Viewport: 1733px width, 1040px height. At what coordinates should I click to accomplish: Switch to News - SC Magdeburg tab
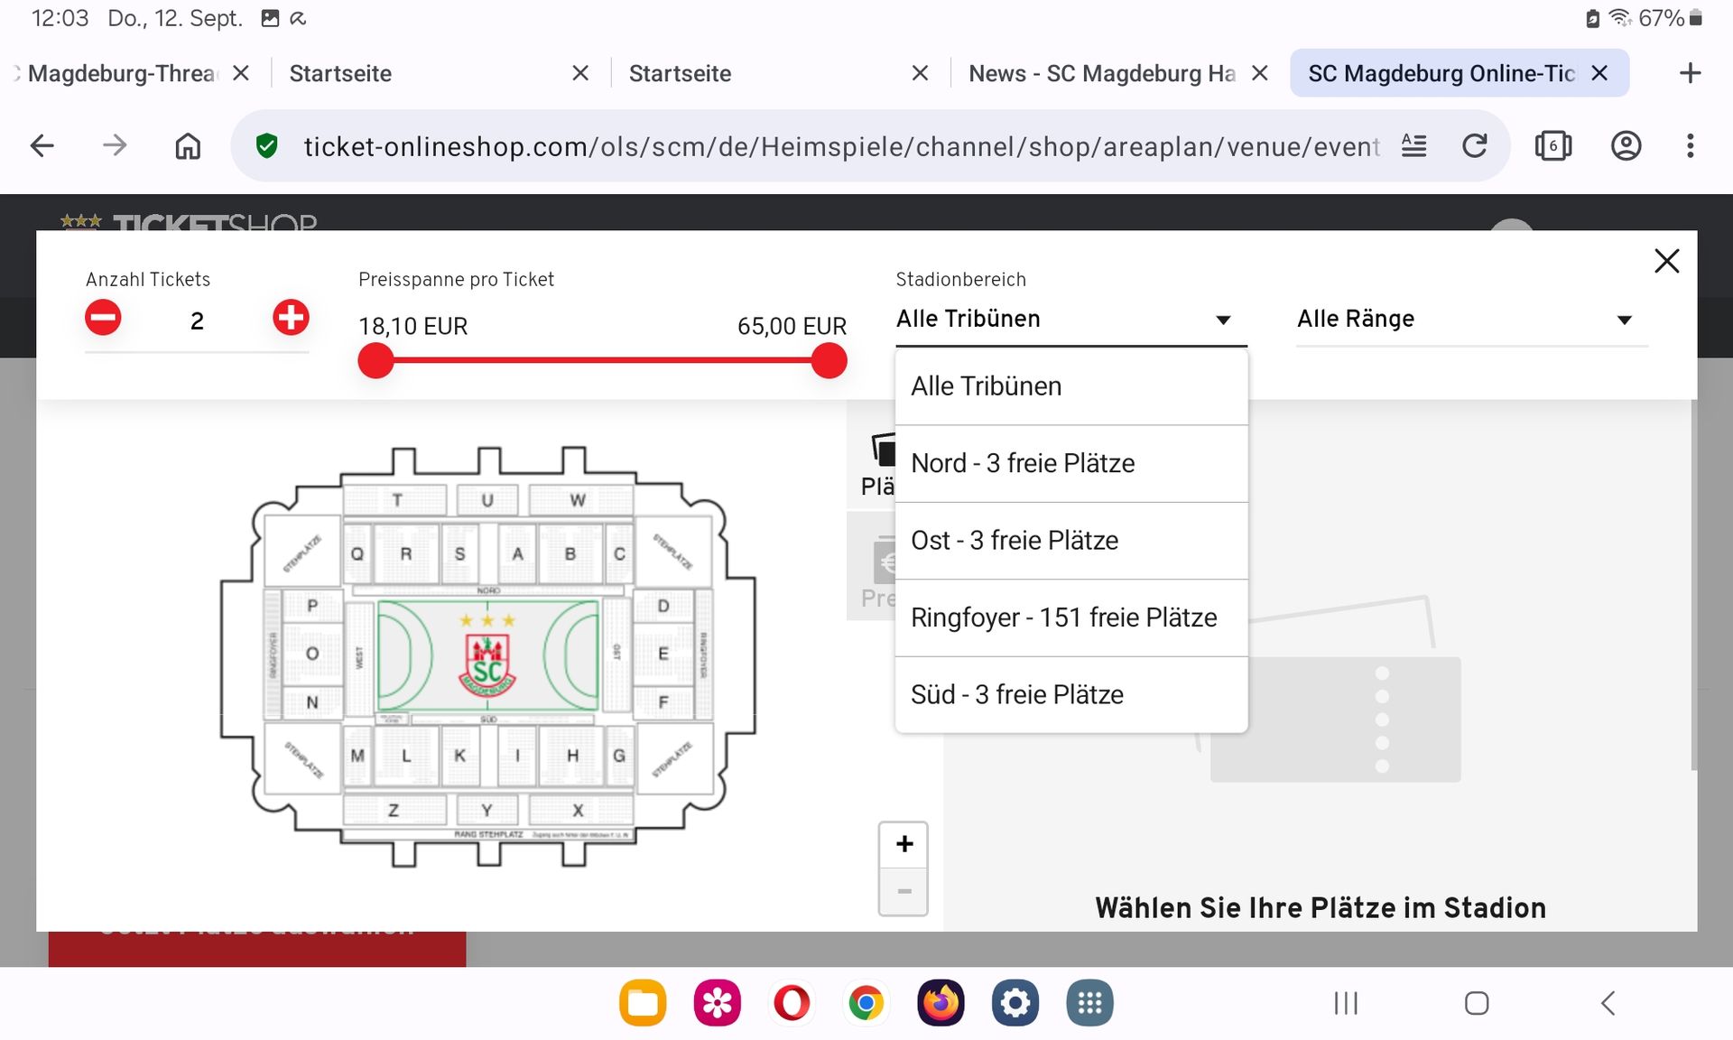(x=1101, y=73)
